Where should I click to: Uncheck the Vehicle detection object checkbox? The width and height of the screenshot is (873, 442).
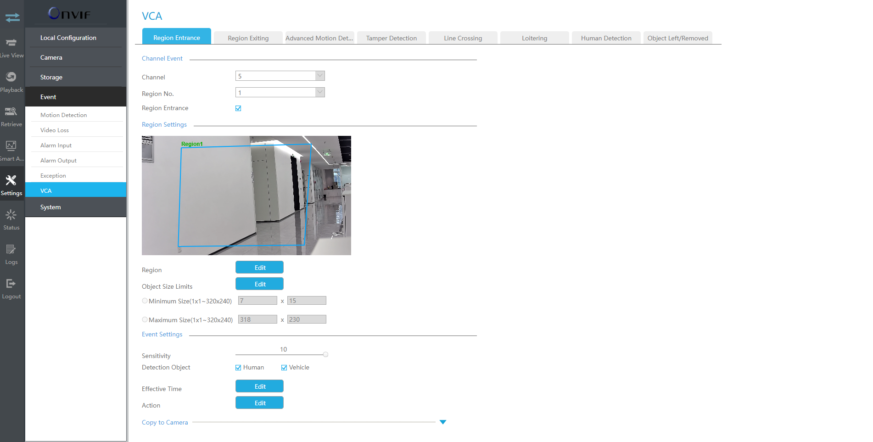tap(284, 368)
